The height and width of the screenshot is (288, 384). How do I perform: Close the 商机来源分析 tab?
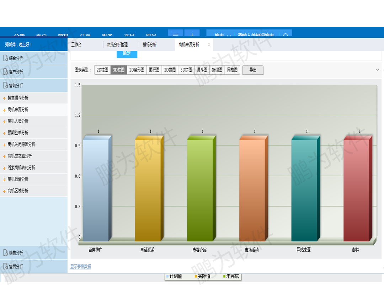[209, 44]
